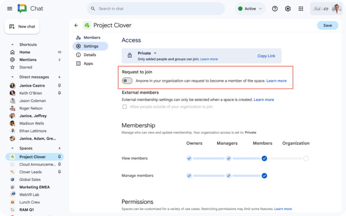Click Madison Wells' avatar

pos(13,123)
